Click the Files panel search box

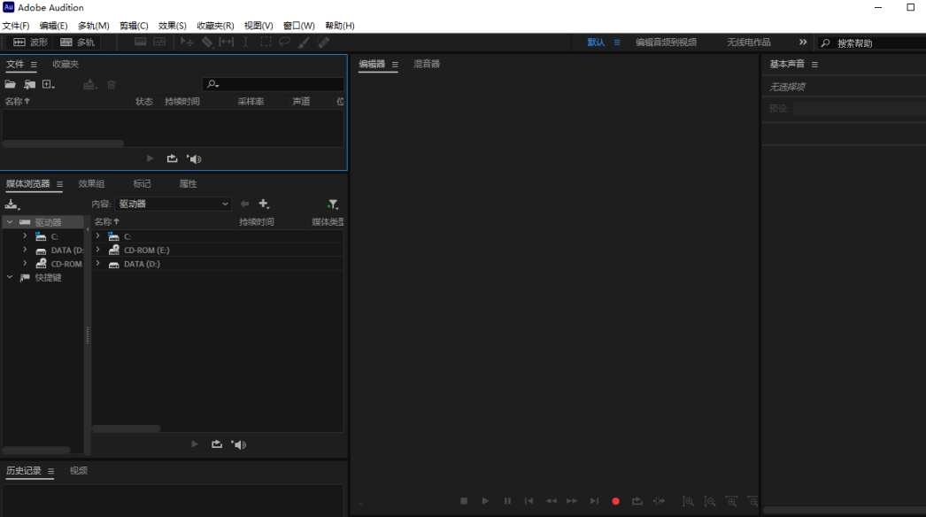[273, 84]
